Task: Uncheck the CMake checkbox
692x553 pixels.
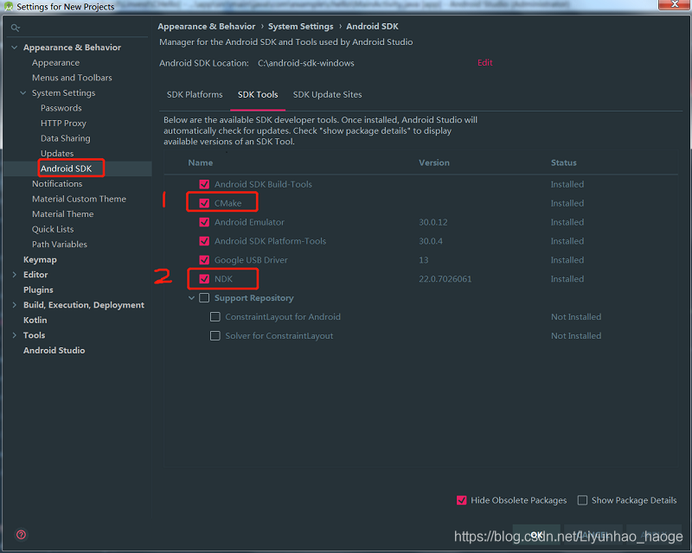Action: (x=204, y=203)
